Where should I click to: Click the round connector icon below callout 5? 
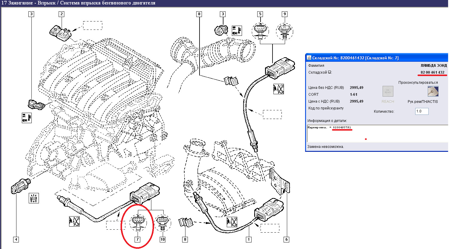click(x=260, y=31)
